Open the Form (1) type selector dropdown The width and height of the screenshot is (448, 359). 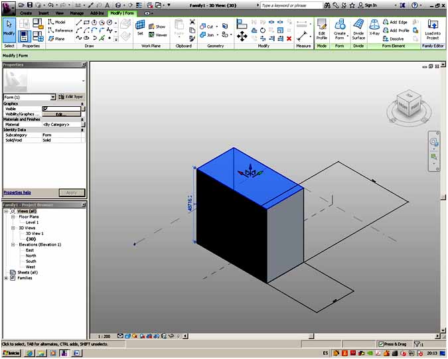(53, 97)
